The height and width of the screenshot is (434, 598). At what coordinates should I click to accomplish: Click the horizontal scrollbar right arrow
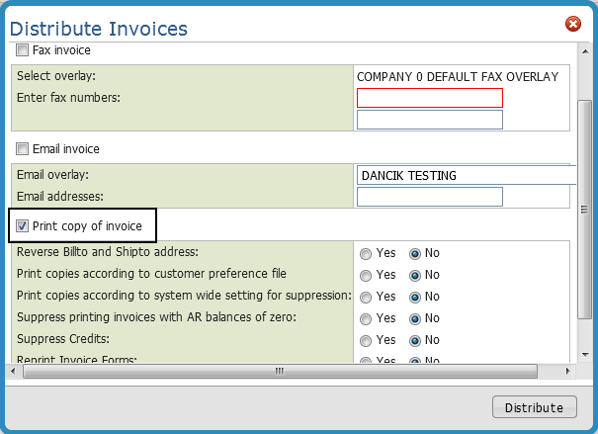[568, 371]
